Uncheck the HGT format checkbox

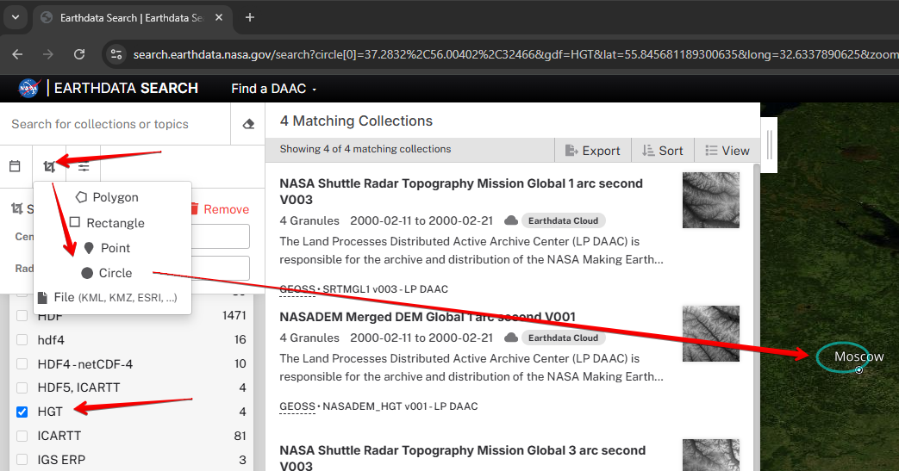pos(22,412)
